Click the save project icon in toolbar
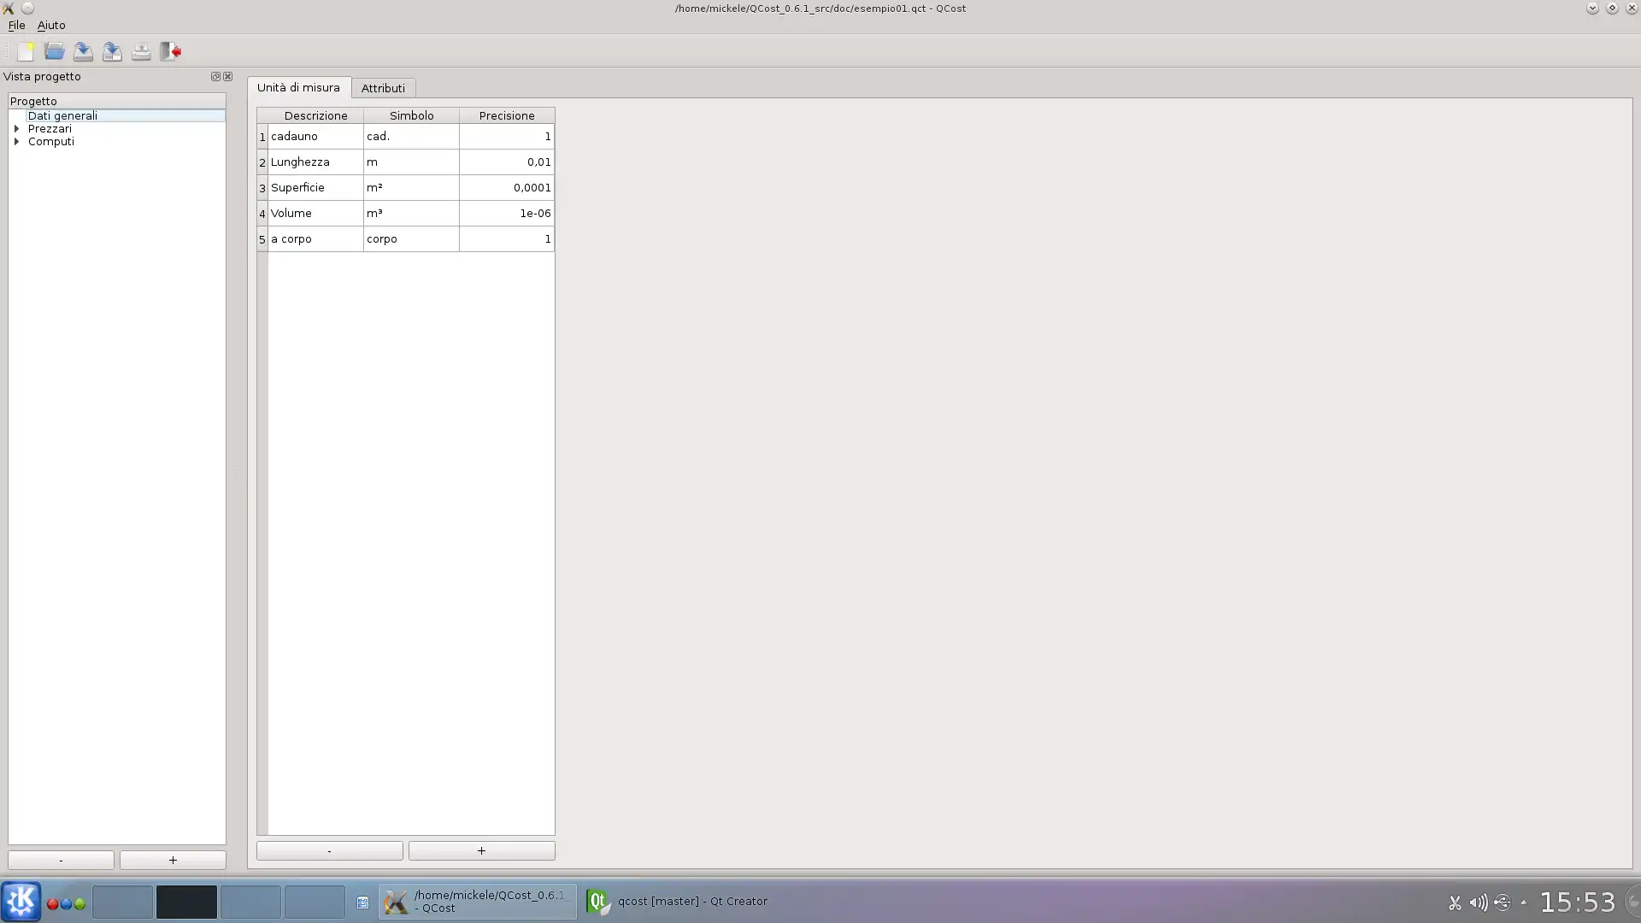 pos(82,50)
